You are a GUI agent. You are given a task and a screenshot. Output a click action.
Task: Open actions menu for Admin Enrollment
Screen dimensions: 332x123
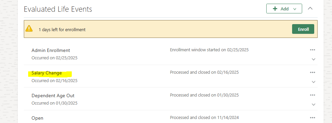pyautogui.click(x=312, y=50)
